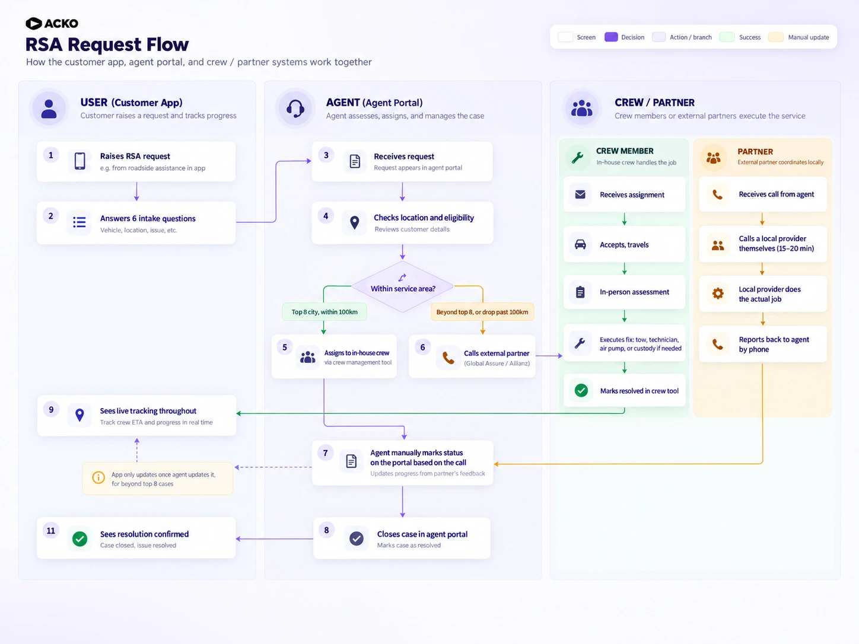Select the 'Sees live tracking throughout' text
The height and width of the screenshot is (644, 859).
coord(148,411)
